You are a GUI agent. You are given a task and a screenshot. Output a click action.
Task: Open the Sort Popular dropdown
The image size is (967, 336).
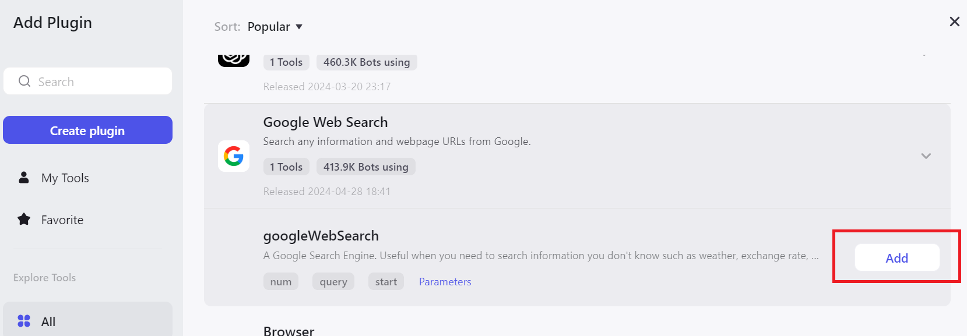point(274,27)
